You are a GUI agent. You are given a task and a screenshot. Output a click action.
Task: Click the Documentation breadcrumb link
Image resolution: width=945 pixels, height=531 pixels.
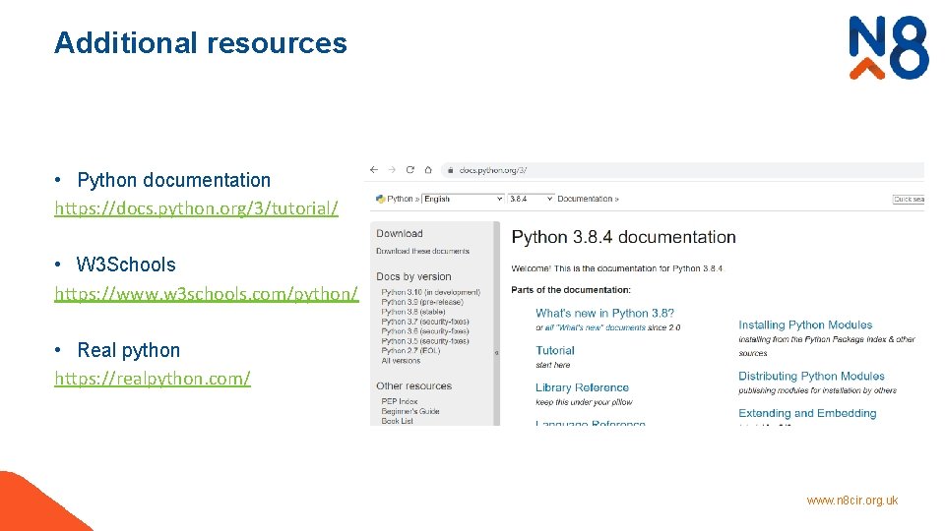[x=585, y=199]
